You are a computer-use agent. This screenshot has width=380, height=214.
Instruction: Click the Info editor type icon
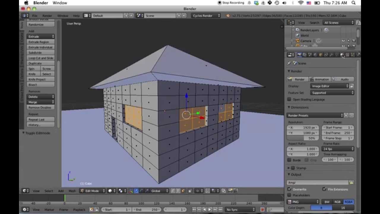pos(25,15)
